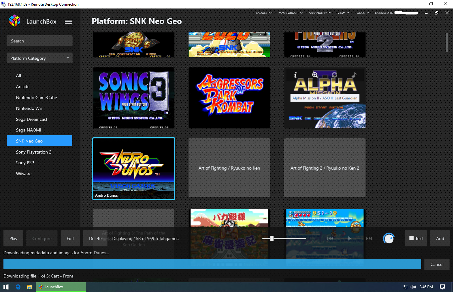Image resolution: width=453 pixels, height=292 pixels.
Task: Select Sony Playstation 2 platform
Action: click(x=40, y=152)
